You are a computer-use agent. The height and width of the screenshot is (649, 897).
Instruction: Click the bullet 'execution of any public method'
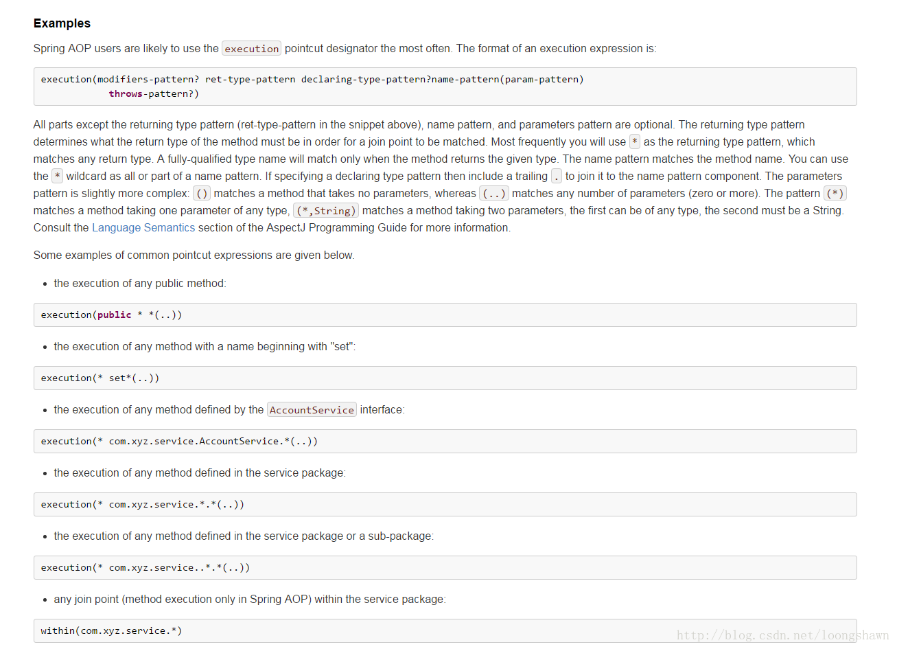pos(140,284)
